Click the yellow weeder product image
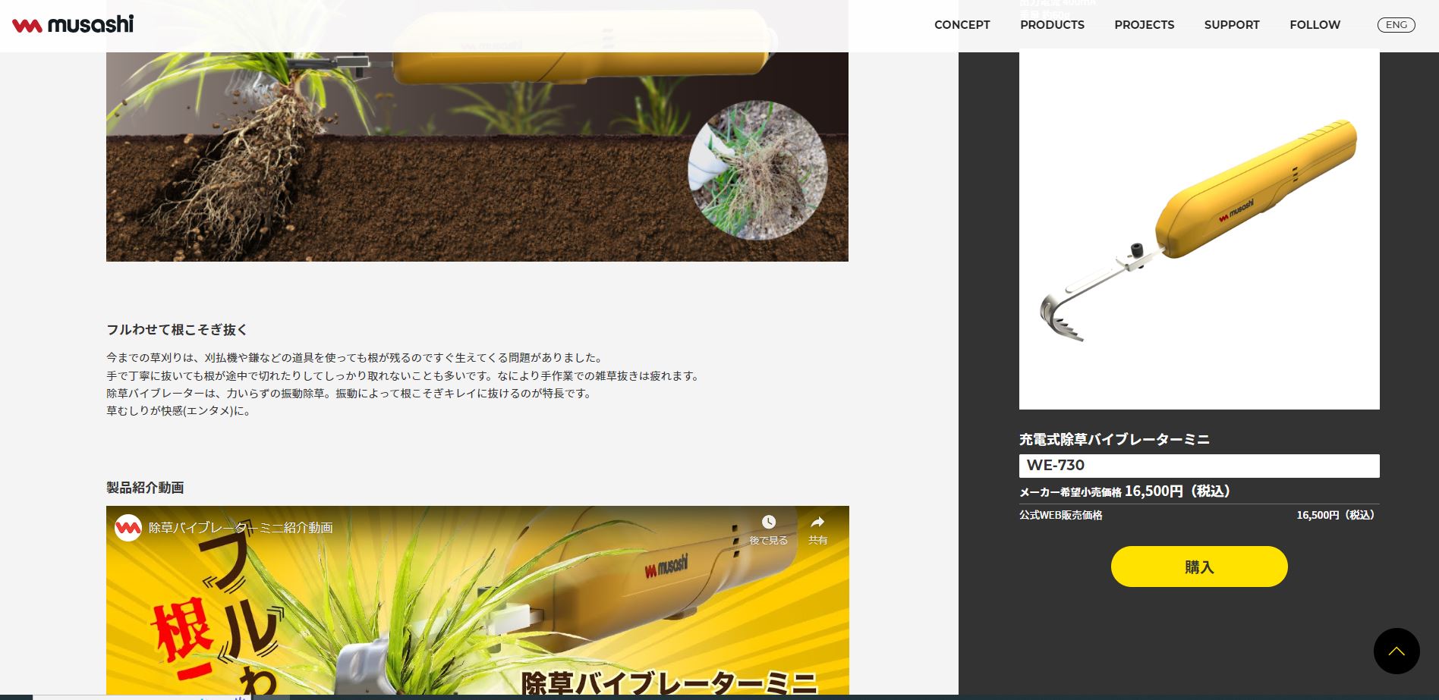Screen dimensions: 1439x700 click(x=1199, y=230)
